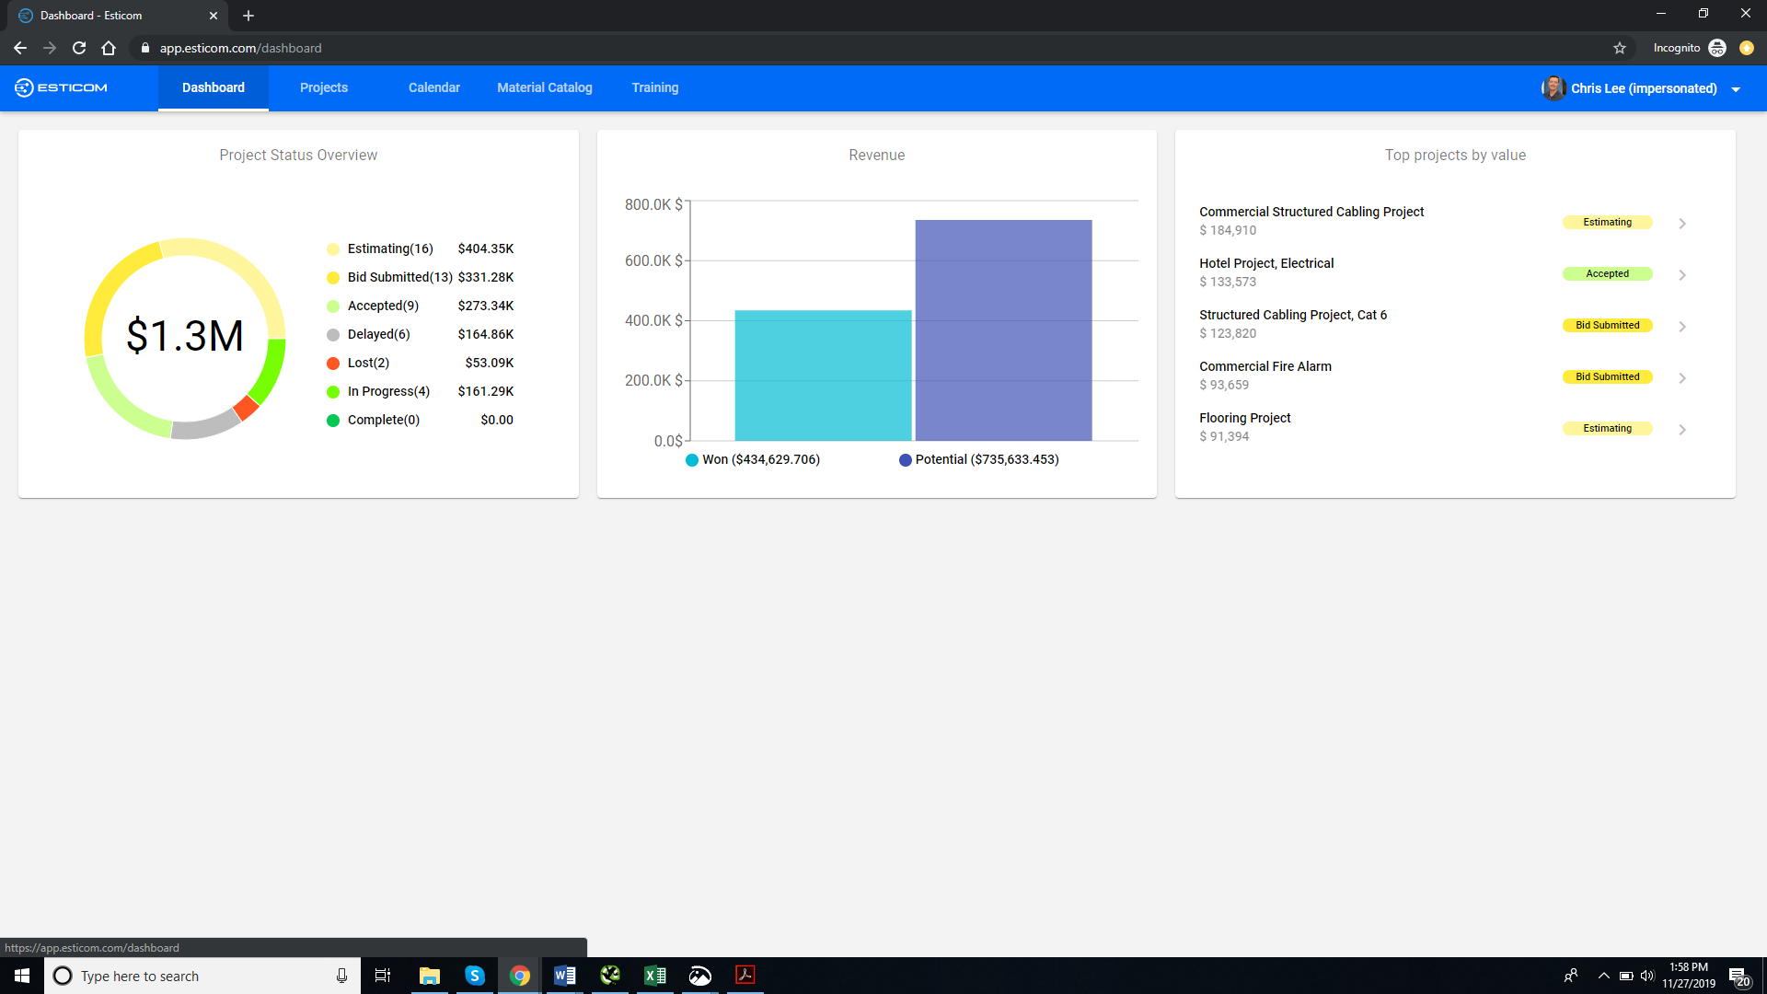Click the Esticom logo in header

click(62, 87)
